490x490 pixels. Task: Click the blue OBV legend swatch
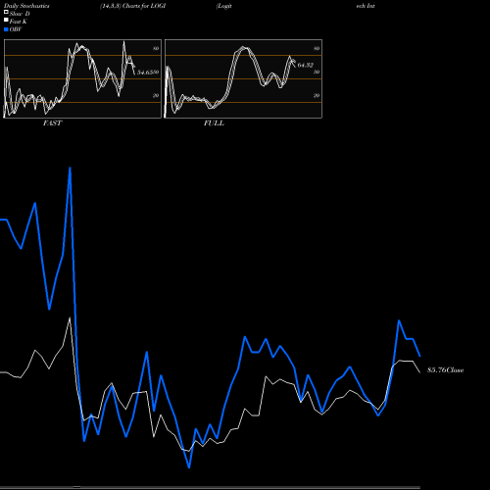pyautogui.click(x=6, y=29)
